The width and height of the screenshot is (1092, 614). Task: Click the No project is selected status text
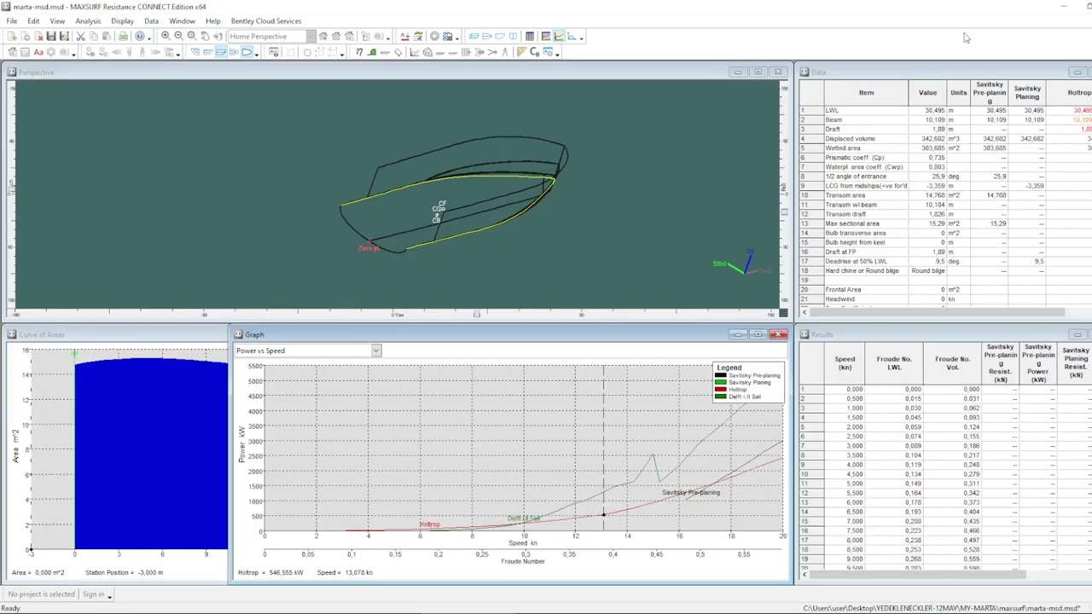[42, 595]
